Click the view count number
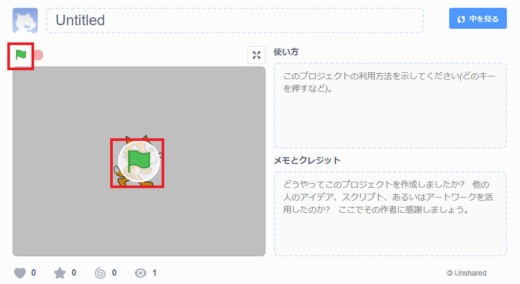This screenshot has width=520, height=284. pyautogui.click(x=155, y=273)
